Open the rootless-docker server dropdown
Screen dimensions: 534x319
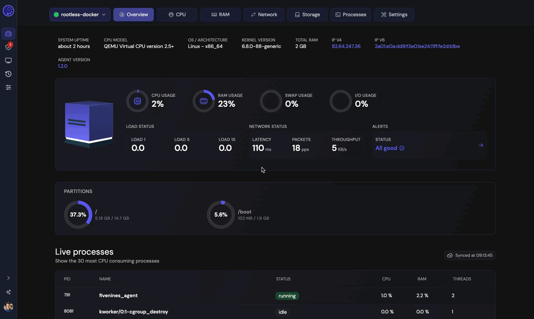[80, 15]
